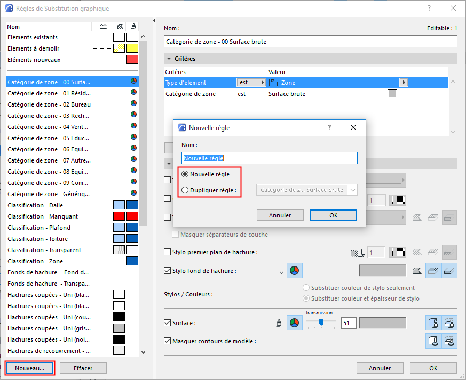Click the fill column header icon
This screenshot has width=466, height=380.
click(x=120, y=27)
